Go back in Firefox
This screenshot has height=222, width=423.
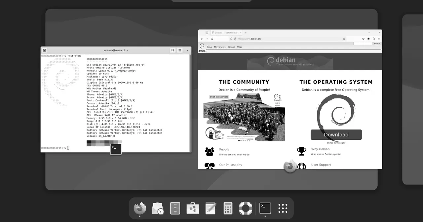(202, 39)
